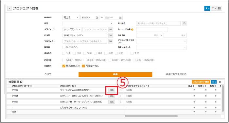Click the (プロジェクトに属さない案件) row text
This screenshot has width=229, height=123.
pos(74,108)
